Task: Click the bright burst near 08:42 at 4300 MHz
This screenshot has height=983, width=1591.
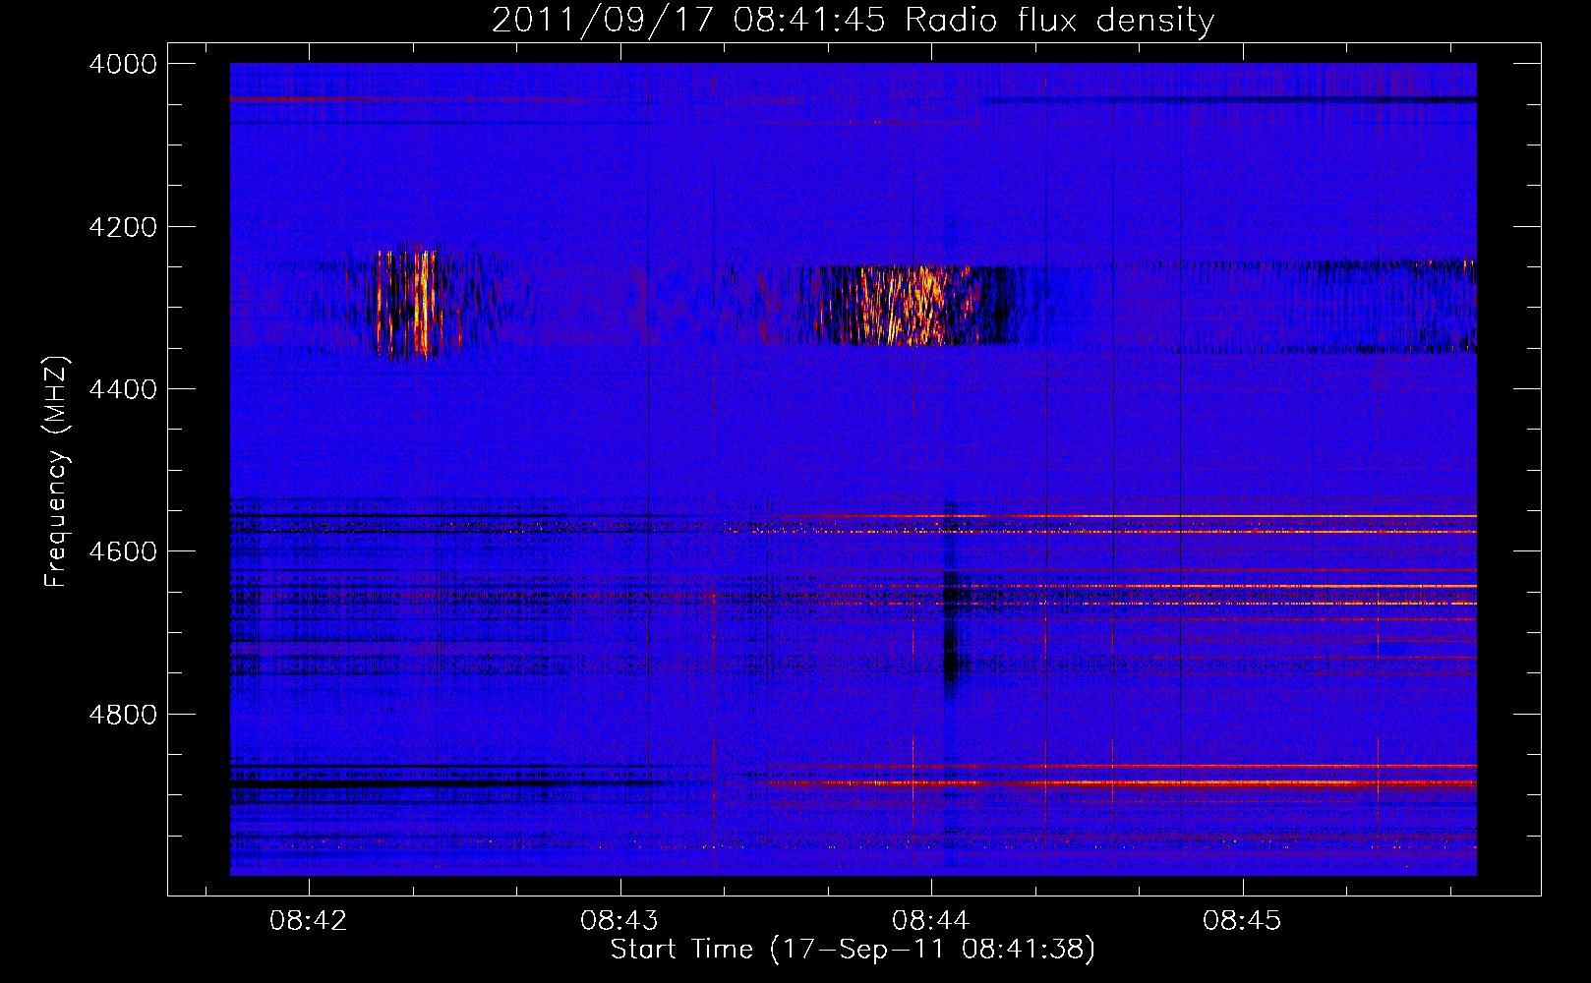Action: pyautogui.click(x=405, y=303)
